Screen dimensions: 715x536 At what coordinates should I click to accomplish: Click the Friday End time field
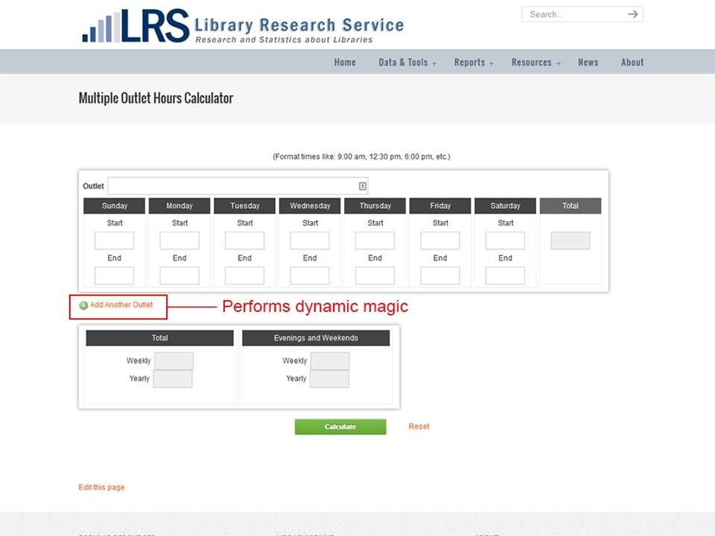pos(440,275)
